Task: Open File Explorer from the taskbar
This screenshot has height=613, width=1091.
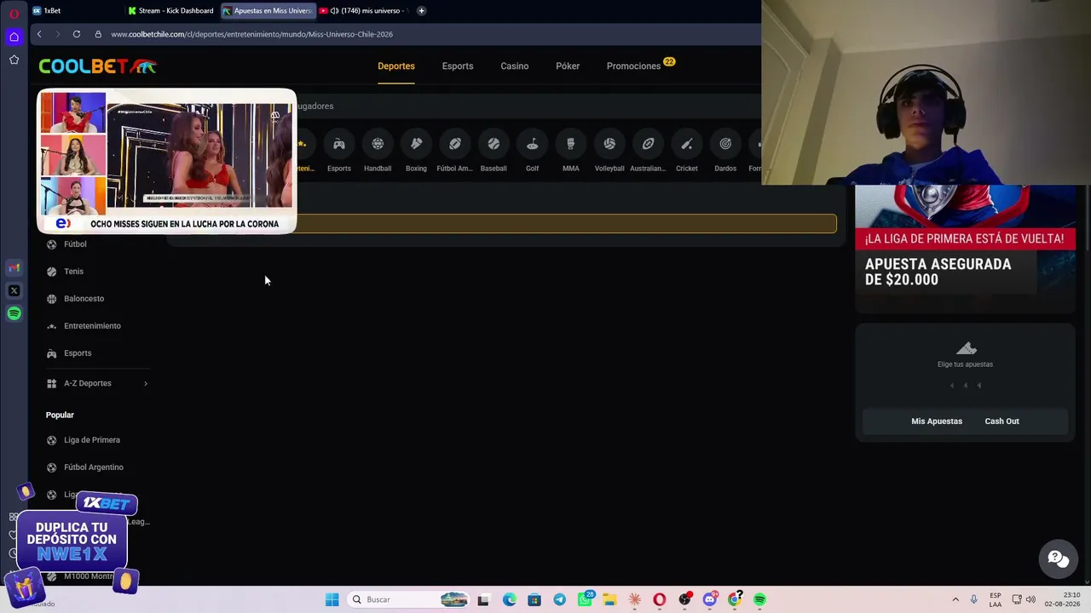Action: (609, 599)
